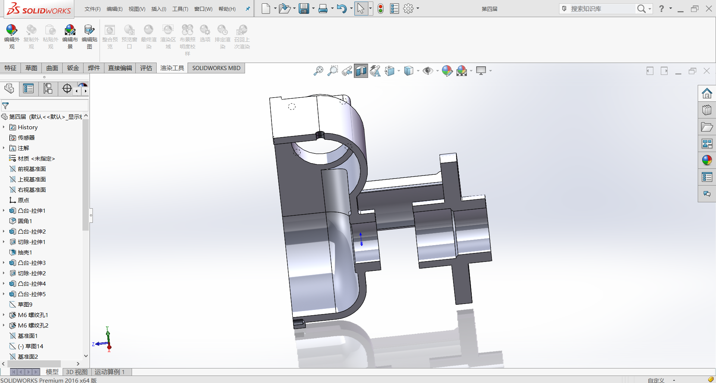This screenshot has width=716, height=383.
Task: Select the 抽壳1 shell feature
Action: pos(25,252)
